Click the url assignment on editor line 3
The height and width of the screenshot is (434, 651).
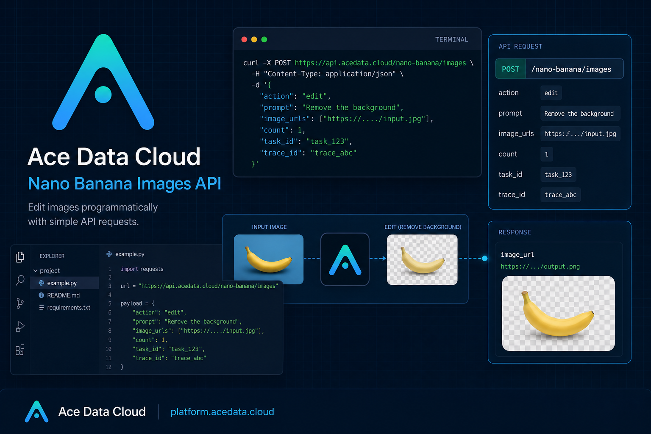click(199, 286)
